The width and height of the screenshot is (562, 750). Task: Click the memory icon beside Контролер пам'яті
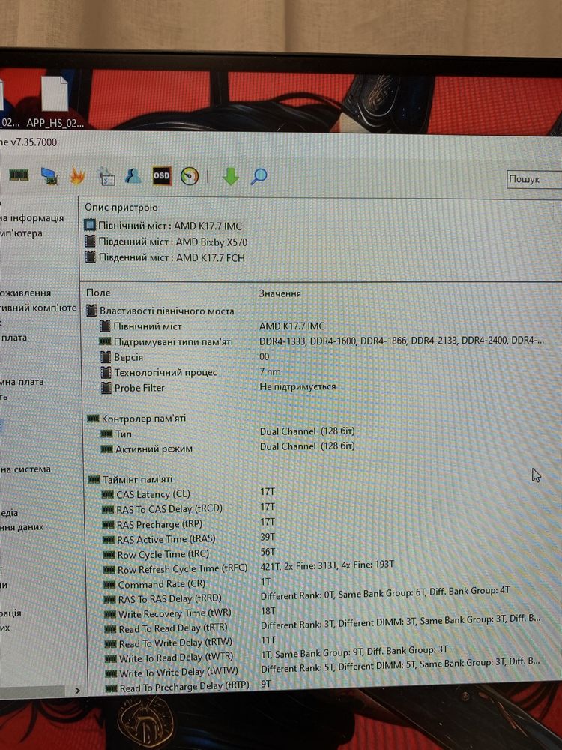click(x=93, y=418)
